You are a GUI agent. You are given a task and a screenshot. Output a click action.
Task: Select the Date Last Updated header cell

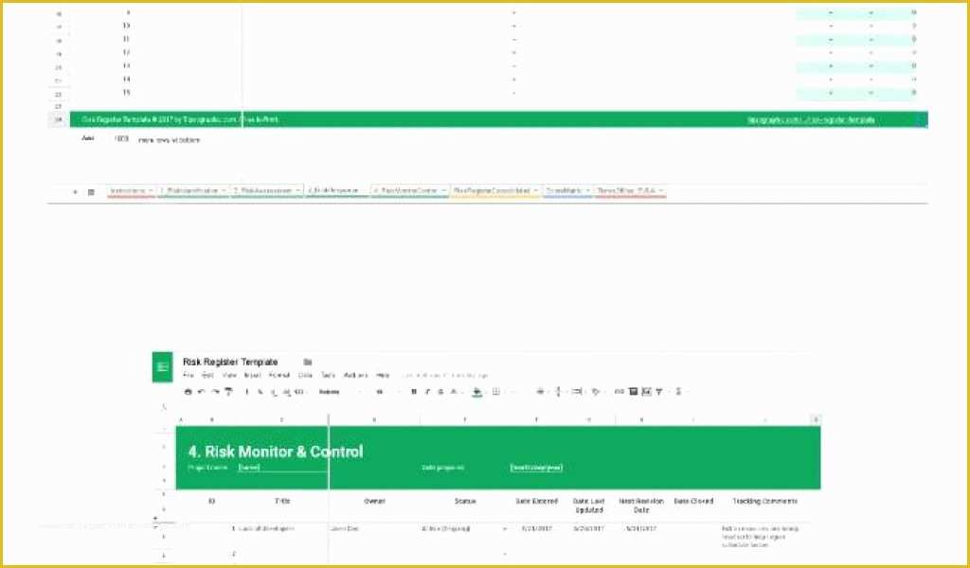[589, 506]
